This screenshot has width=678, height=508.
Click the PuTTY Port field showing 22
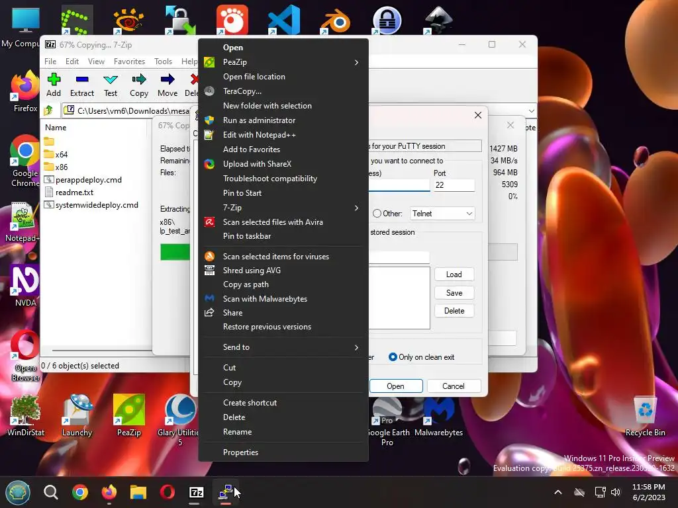[454, 185]
